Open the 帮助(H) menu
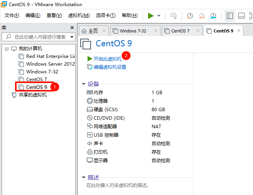The height and width of the screenshot is (195, 253). point(130,15)
